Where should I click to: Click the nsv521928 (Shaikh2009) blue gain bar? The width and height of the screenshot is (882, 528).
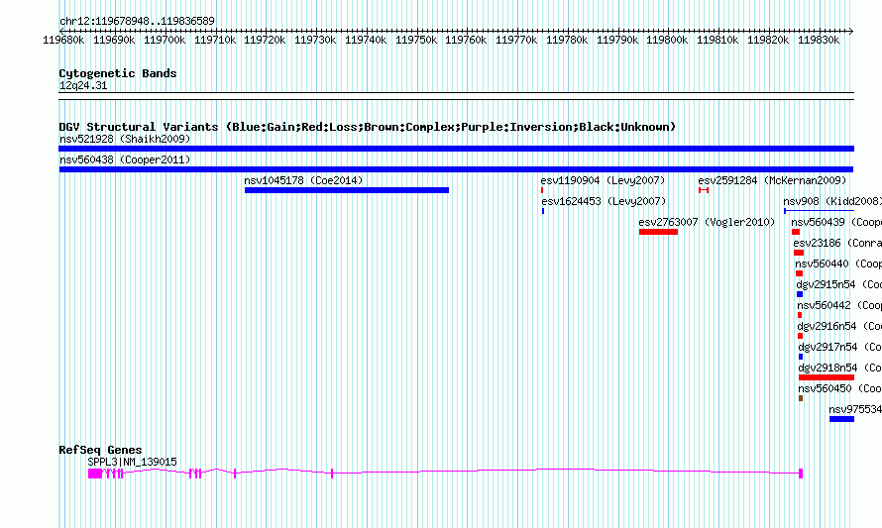456,149
